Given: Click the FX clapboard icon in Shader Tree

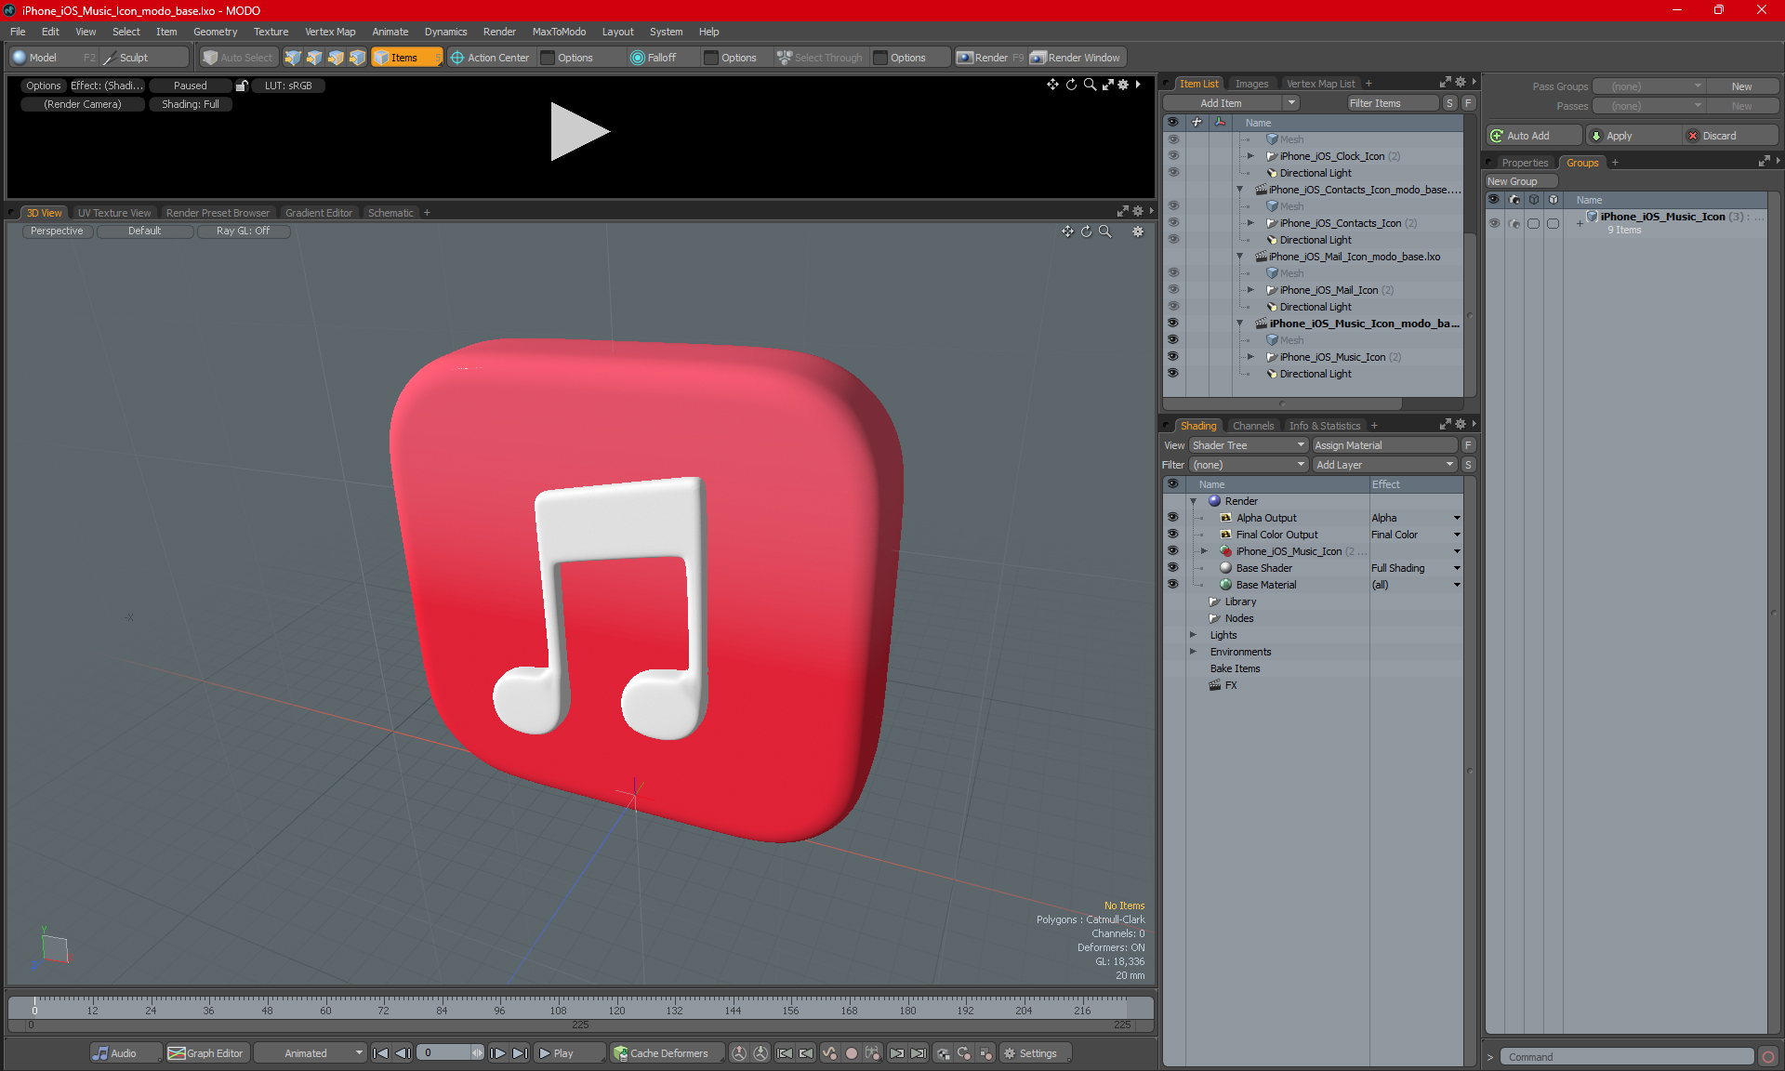Looking at the screenshot, I should [x=1214, y=685].
